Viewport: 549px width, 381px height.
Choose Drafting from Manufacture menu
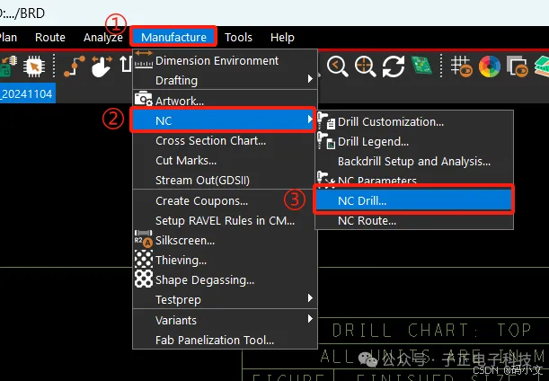225,80
